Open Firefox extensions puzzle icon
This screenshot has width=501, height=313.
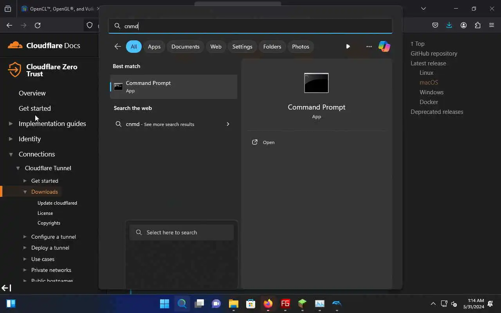coord(478,25)
